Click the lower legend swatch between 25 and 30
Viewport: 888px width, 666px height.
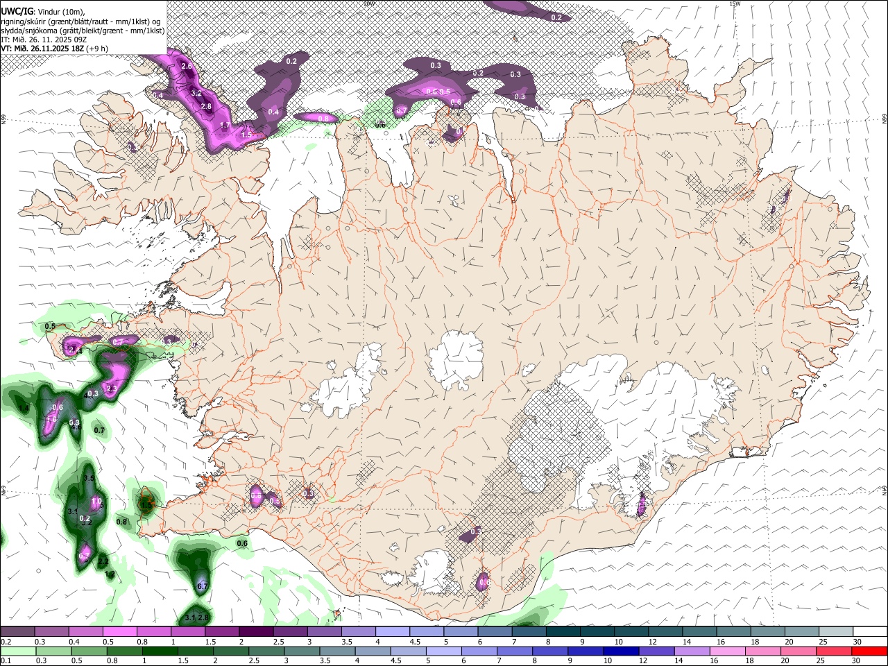coord(835,651)
